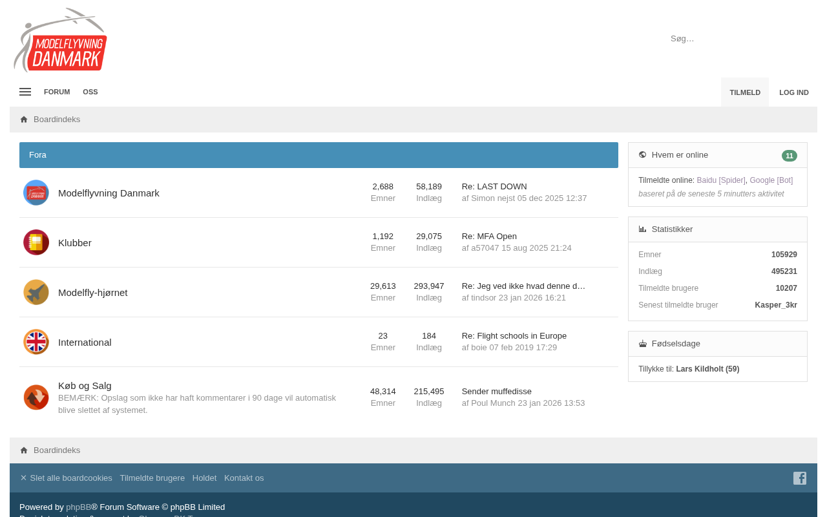
Task: Click the text 'af Simon nejst 05 dec 2025 12:37'
Action: [525, 198]
